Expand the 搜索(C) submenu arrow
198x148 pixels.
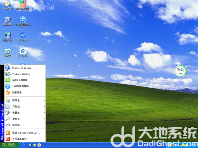click(44, 119)
